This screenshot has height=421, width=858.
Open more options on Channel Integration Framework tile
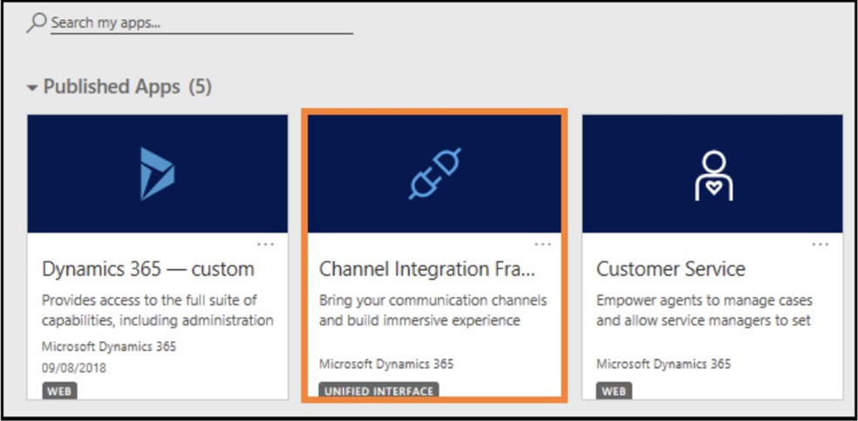click(x=543, y=244)
